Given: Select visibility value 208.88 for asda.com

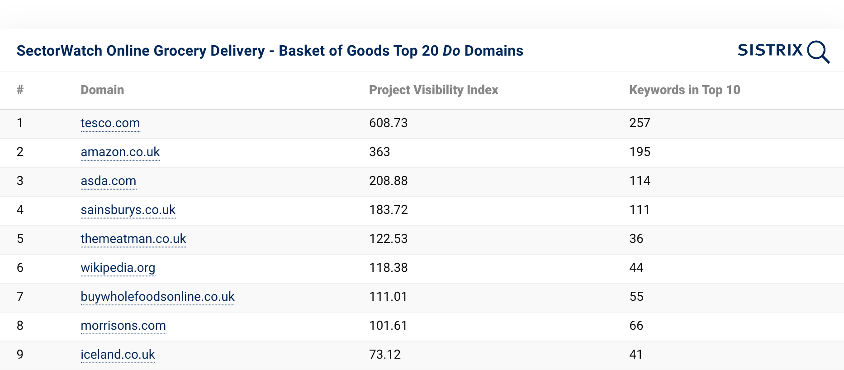Looking at the screenshot, I should (x=389, y=181).
